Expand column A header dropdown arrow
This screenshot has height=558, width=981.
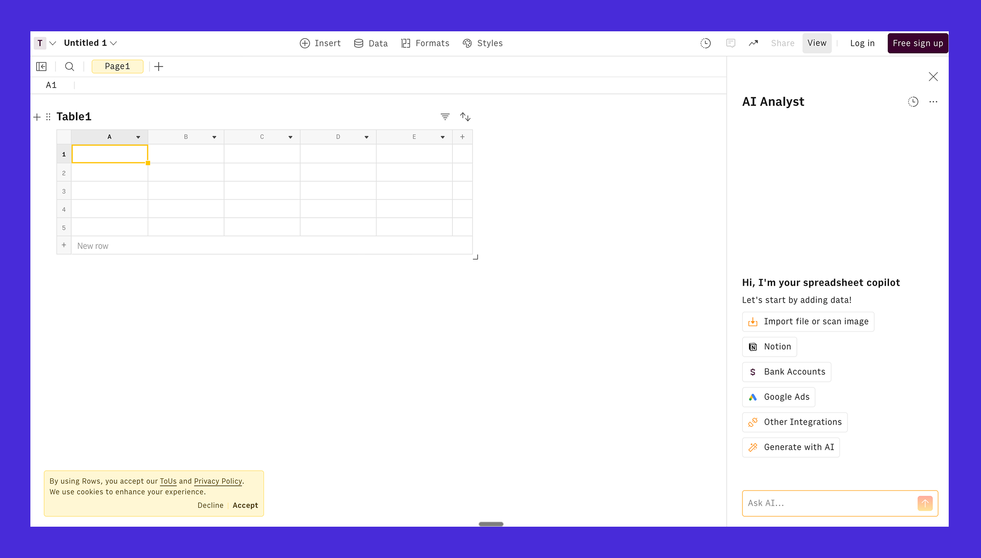point(138,137)
